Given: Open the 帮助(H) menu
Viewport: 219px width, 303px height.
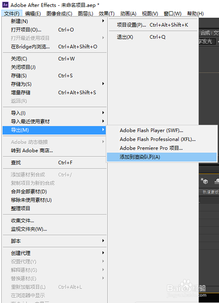Looking at the screenshot, I should point(195,13).
